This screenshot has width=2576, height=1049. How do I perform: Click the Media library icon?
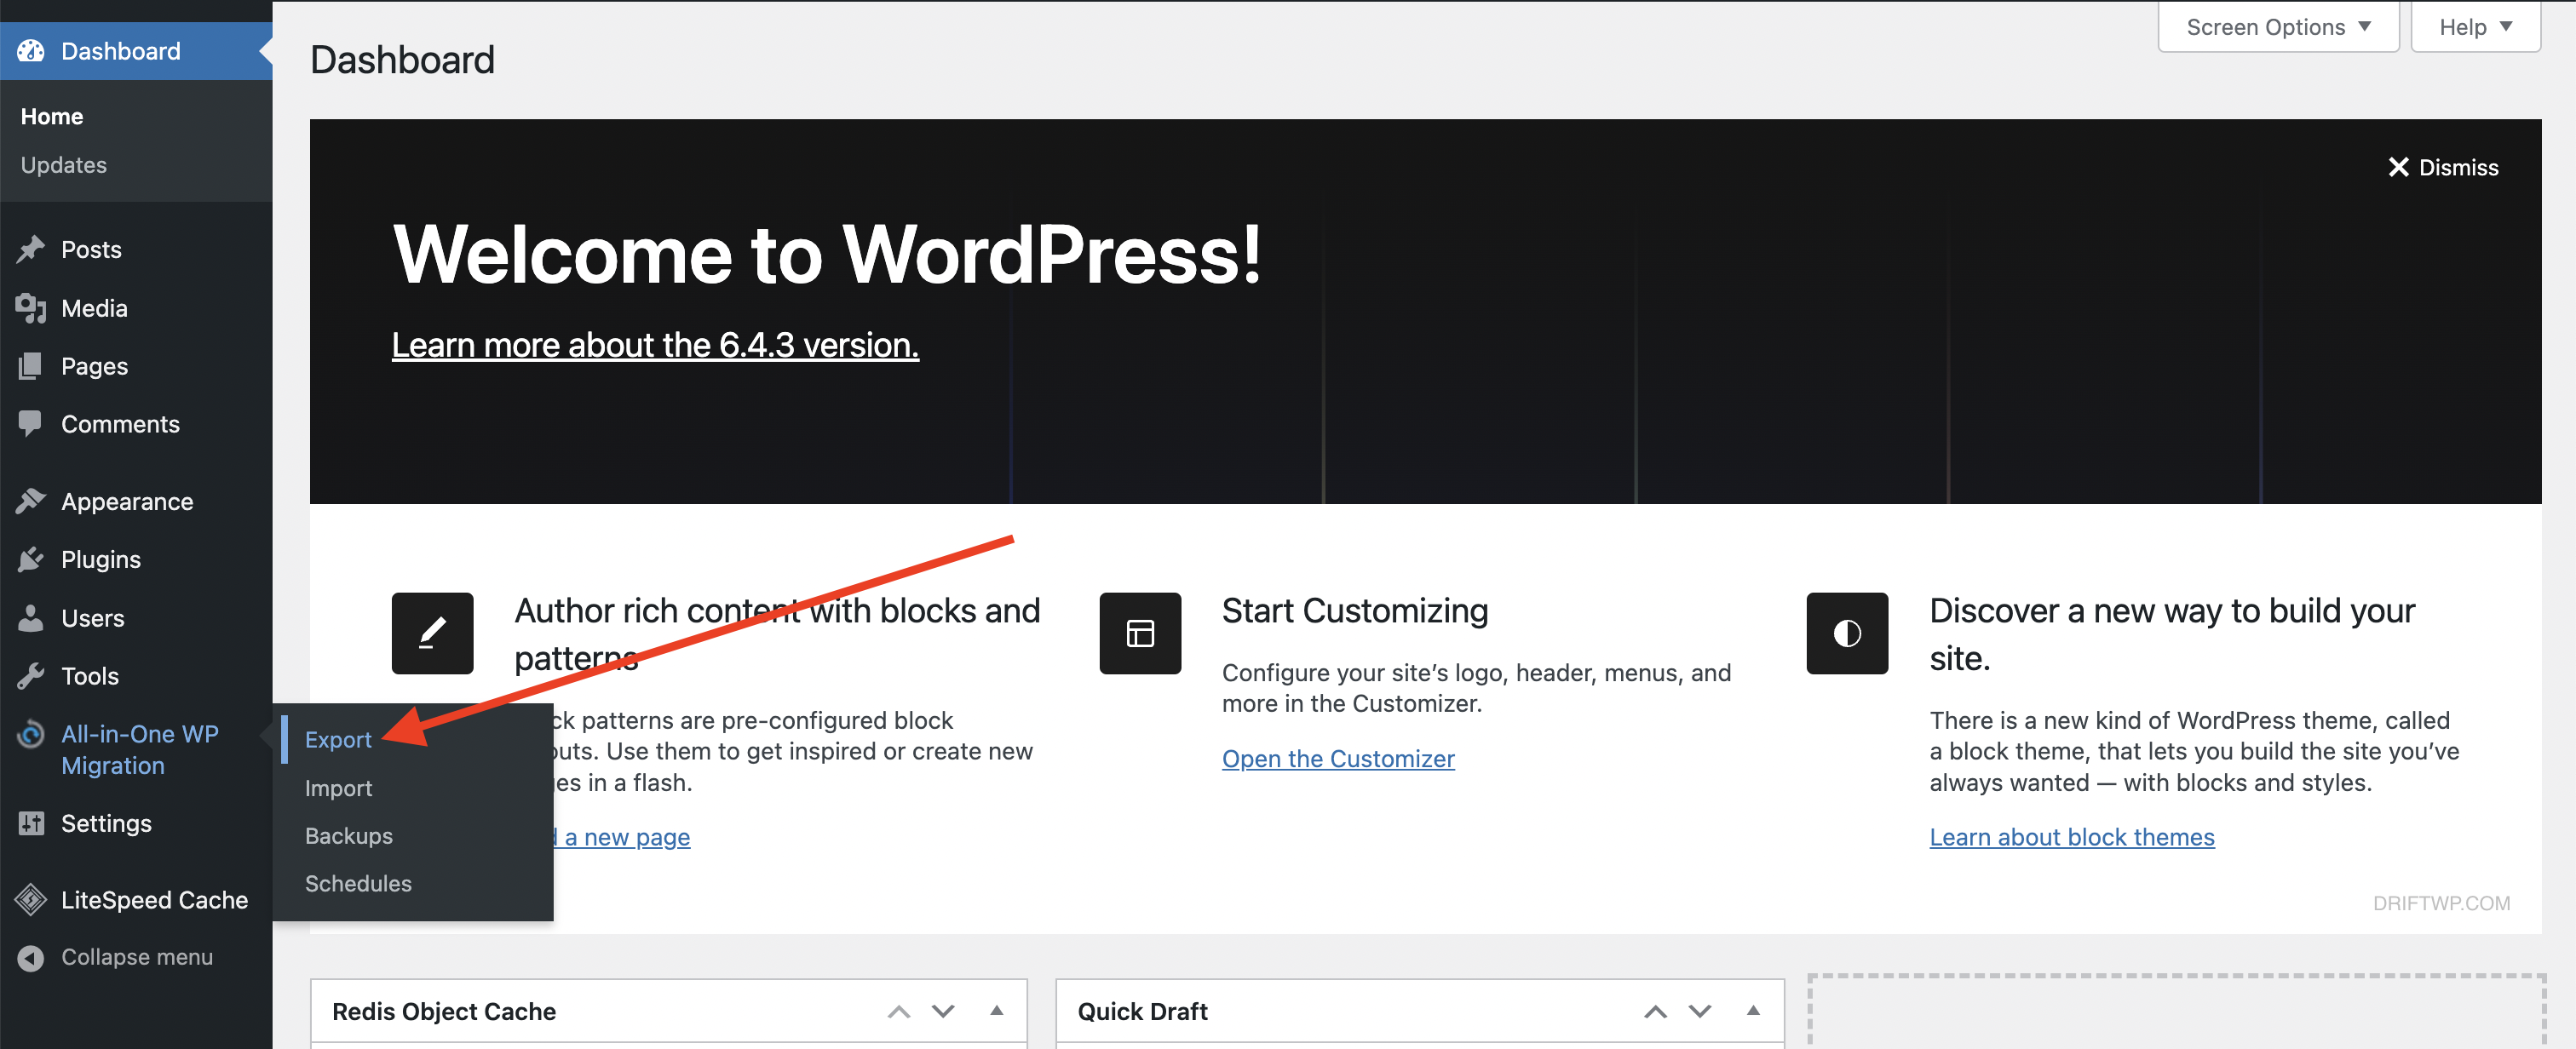(x=31, y=308)
